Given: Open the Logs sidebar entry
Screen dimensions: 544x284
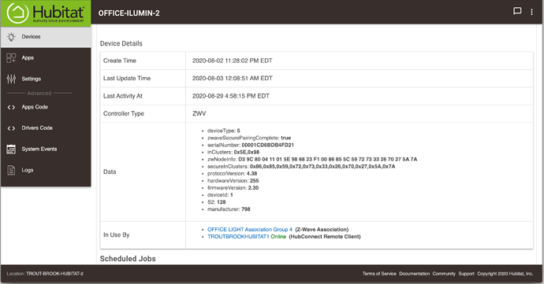Looking at the screenshot, I should 46,171.
